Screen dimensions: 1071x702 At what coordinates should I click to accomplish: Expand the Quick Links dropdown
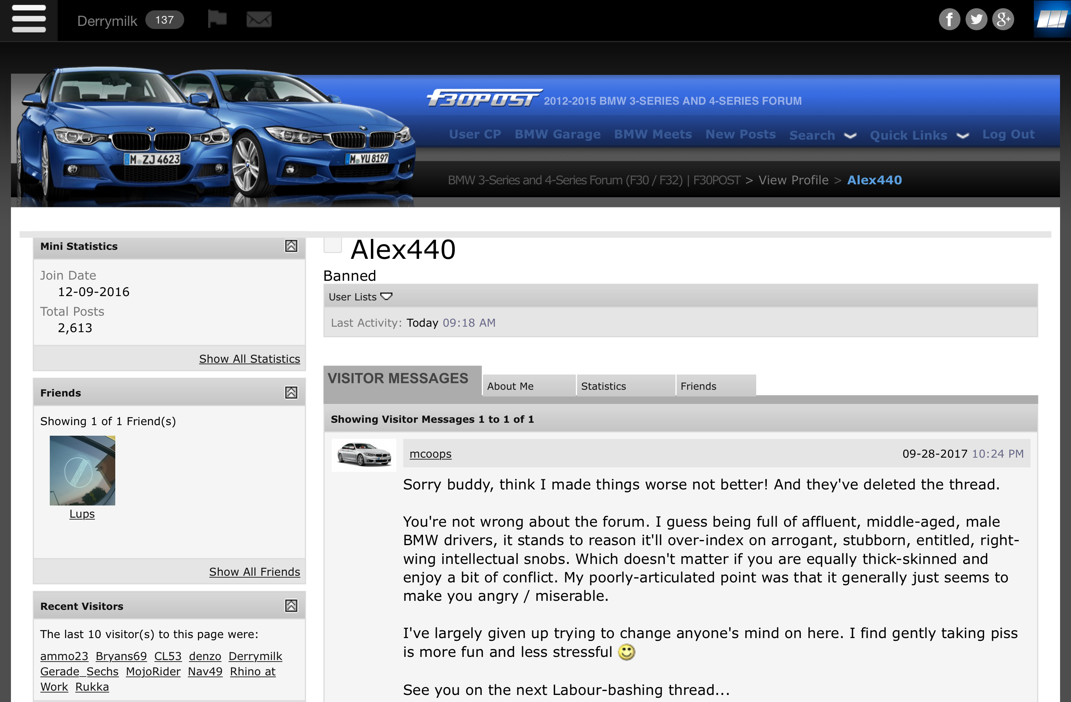point(919,135)
